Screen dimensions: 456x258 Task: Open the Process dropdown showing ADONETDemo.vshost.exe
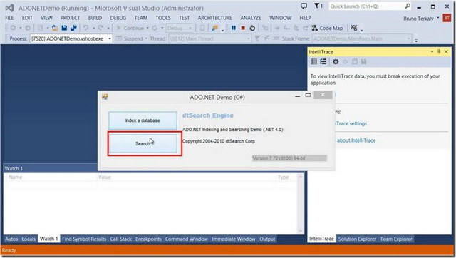(71, 38)
